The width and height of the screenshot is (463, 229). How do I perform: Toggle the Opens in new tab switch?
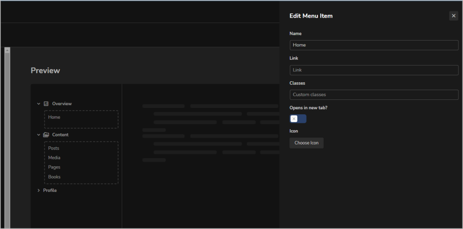point(298,119)
